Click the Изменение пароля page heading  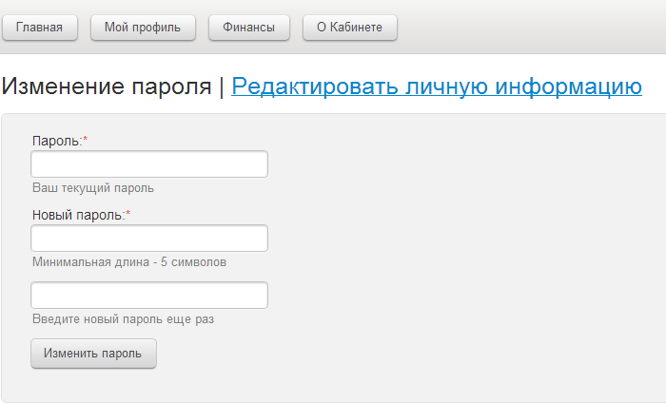107,86
